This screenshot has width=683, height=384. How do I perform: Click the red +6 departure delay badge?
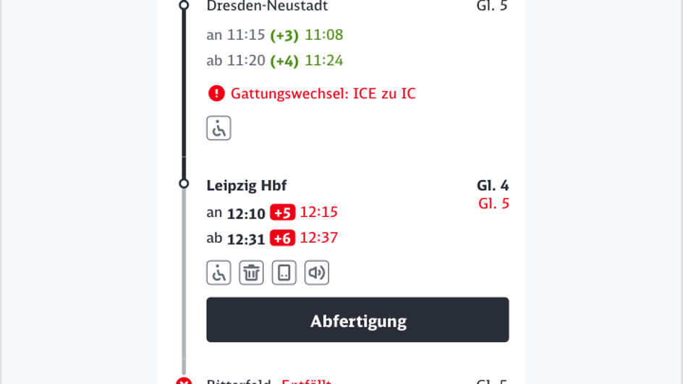282,238
